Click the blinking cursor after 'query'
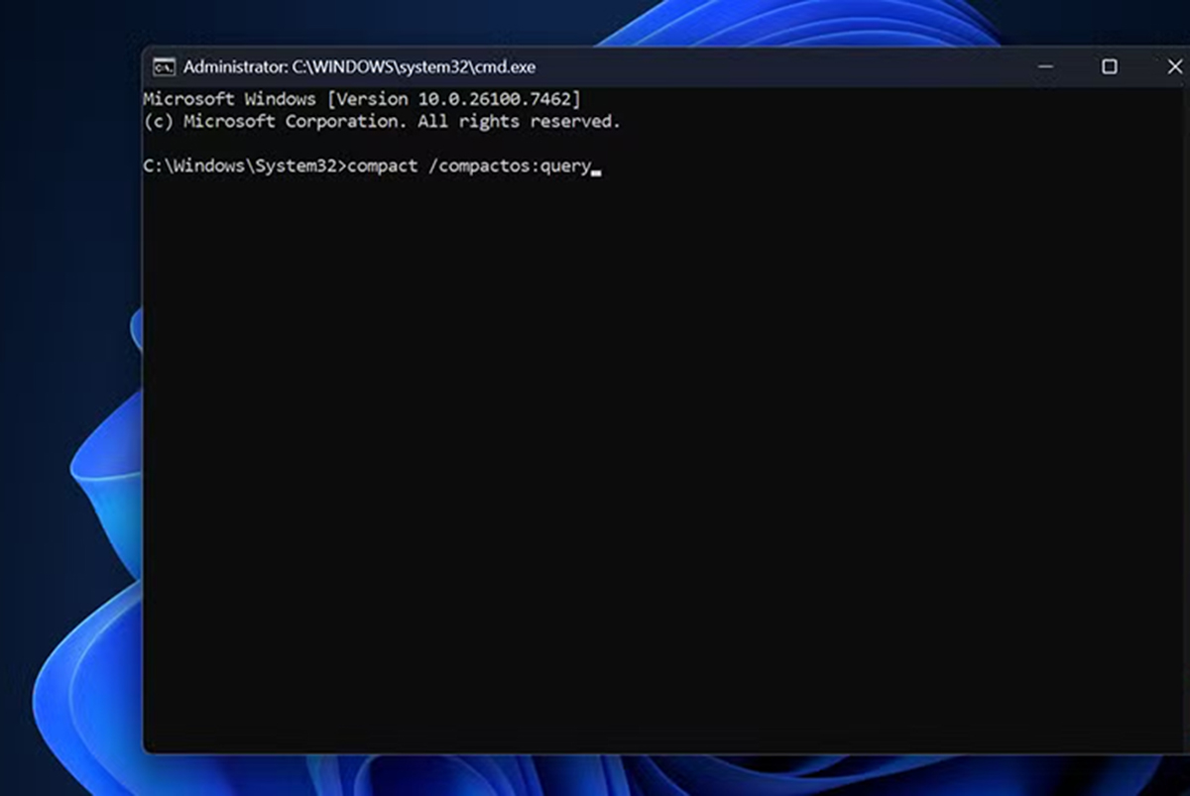1190x796 pixels. click(x=596, y=169)
